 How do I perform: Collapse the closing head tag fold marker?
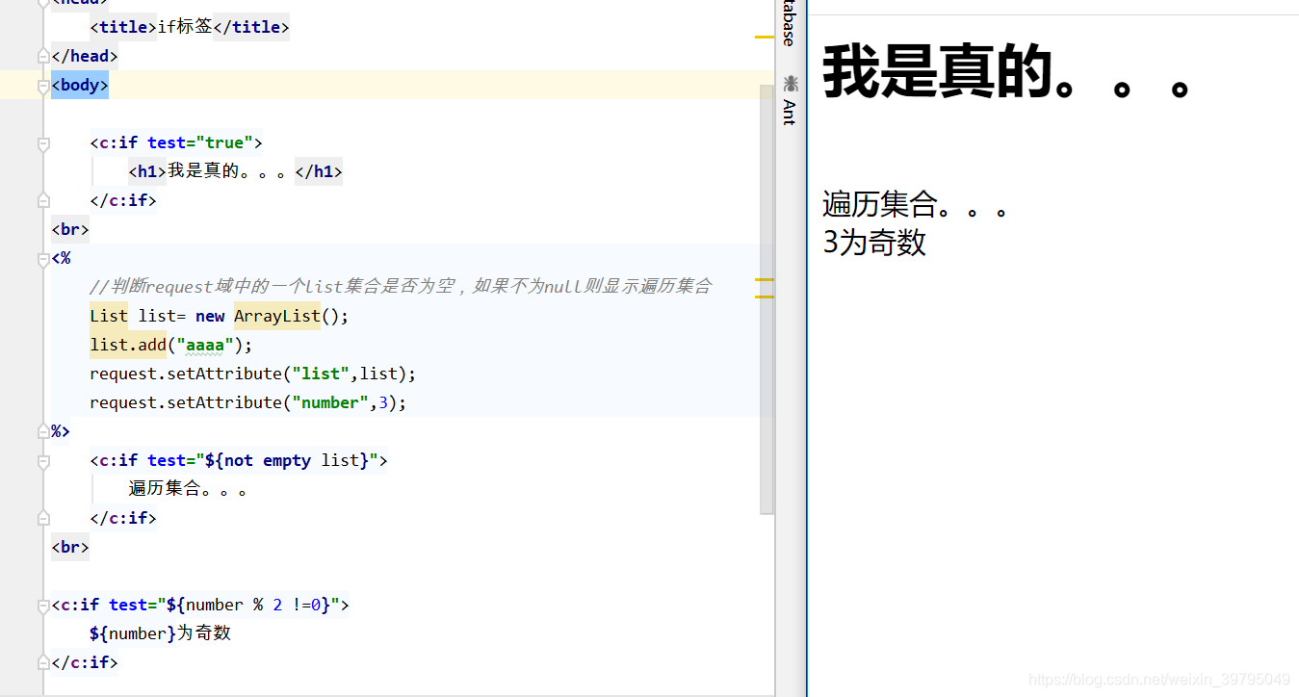pyautogui.click(x=43, y=56)
